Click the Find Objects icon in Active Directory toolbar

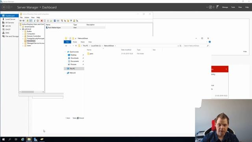(x=74, y=21)
